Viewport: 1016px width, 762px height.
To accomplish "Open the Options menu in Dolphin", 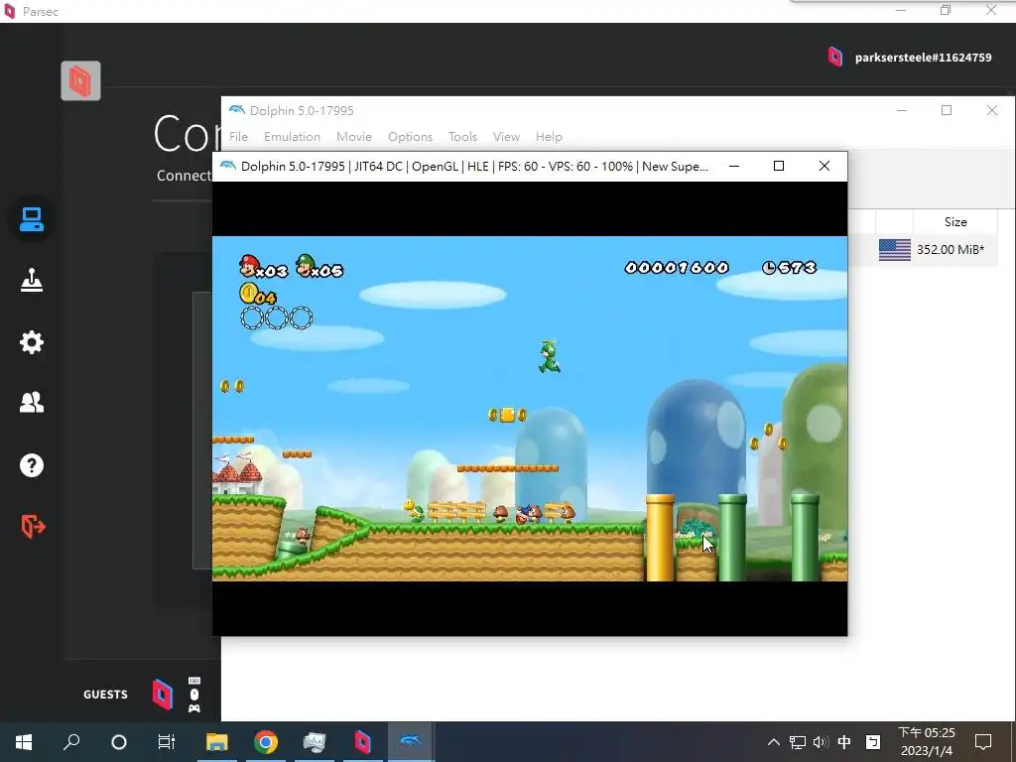I will coord(410,137).
